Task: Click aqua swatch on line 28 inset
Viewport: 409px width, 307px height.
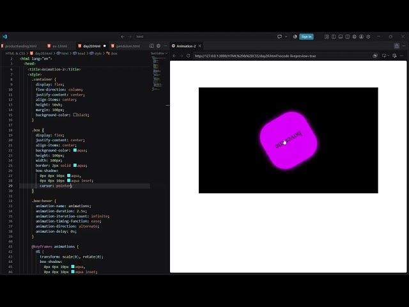Action: [69, 180]
